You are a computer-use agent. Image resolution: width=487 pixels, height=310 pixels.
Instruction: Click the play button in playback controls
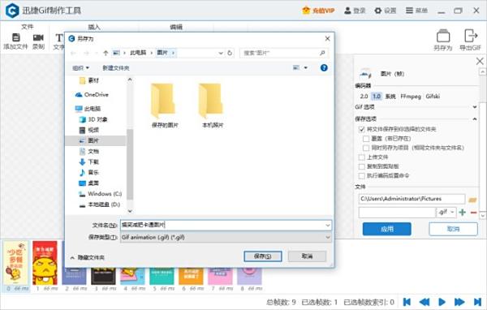tap(442, 302)
